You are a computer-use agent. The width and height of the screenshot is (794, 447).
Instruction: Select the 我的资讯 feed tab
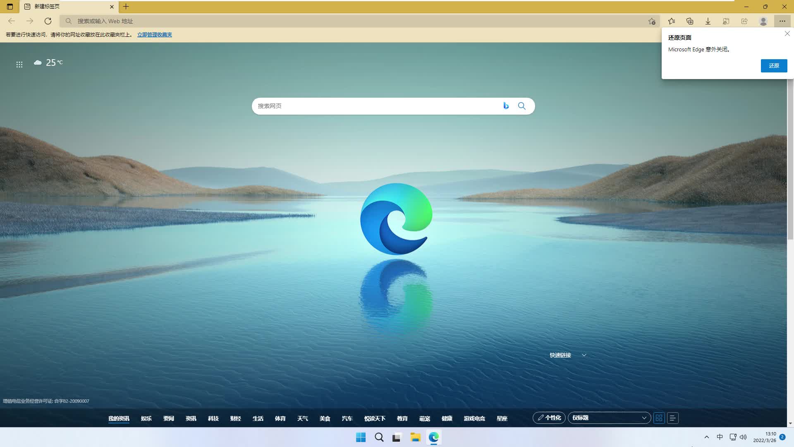point(119,418)
